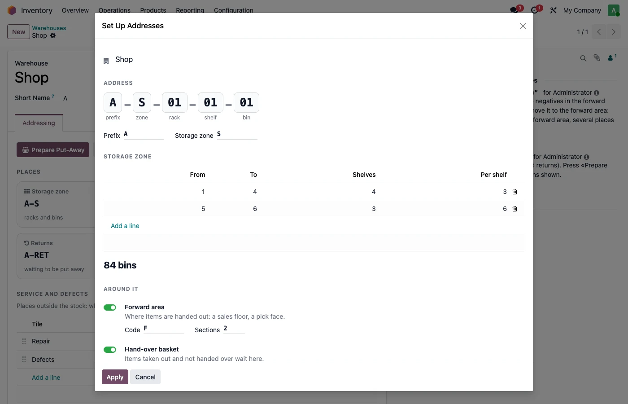The image size is (628, 404).
Task: Open the Administrator user avatar menu
Action: coord(613,10)
